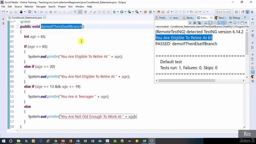Viewport: 256px width, 144px height.
Task: Open dropdown beside Run with Coverage icon
Action: pos(133,12)
